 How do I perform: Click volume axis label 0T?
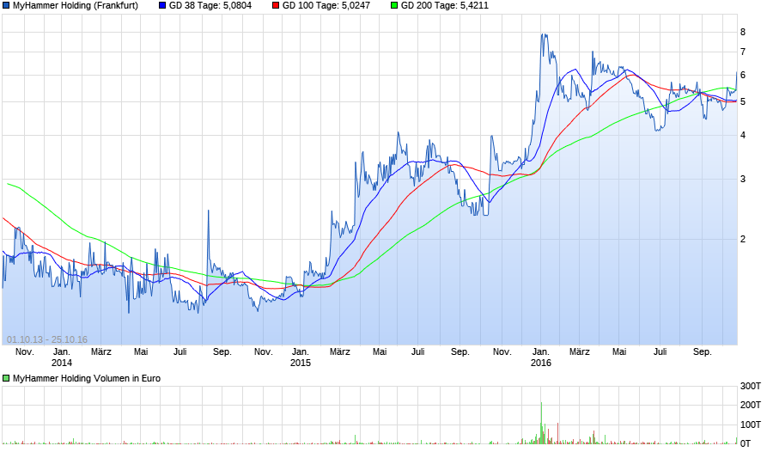746,443
